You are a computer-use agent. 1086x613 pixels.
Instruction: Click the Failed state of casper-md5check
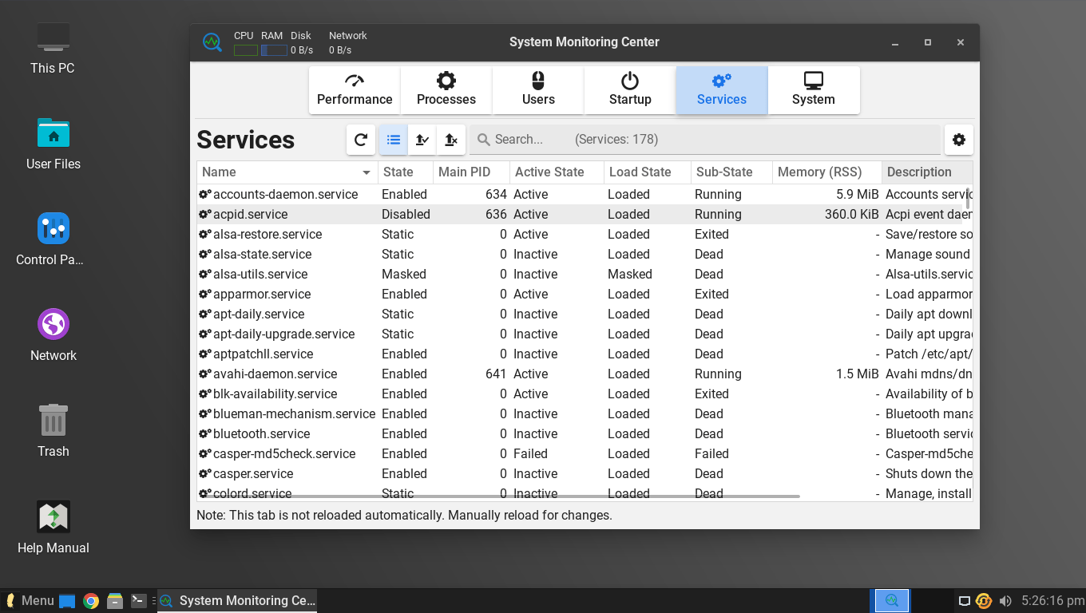coord(530,453)
